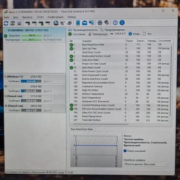Image resolution: width=180 pixels, height=180 pixels.
Task: Select the Ultra ATA CRC Error Count row
Action: tap(120, 113)
